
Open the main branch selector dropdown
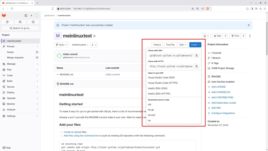(62, 45)
